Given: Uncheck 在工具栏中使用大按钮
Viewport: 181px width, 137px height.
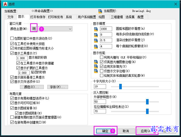Looking at the screenshot, I should pyautogui.click(x=12, y=43).
